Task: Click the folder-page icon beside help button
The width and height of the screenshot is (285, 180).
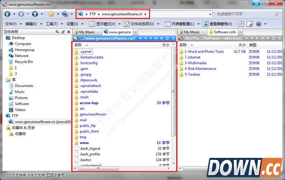Action: (x=250, y=24)
